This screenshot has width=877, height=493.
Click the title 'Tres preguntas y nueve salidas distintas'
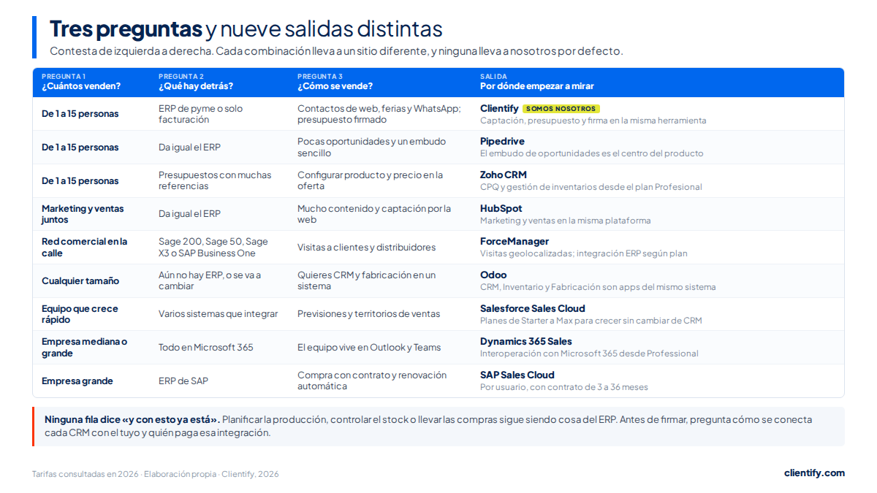pos(246,28)
